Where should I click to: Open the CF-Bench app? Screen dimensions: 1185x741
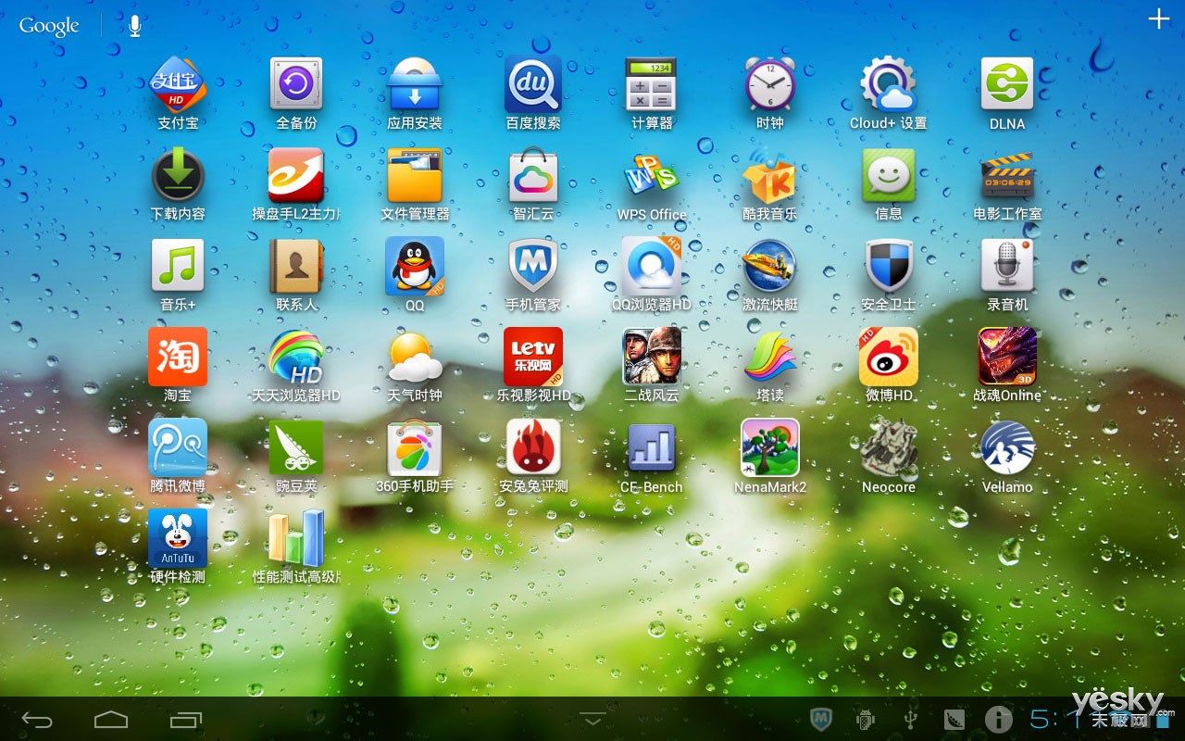point(652,447)
